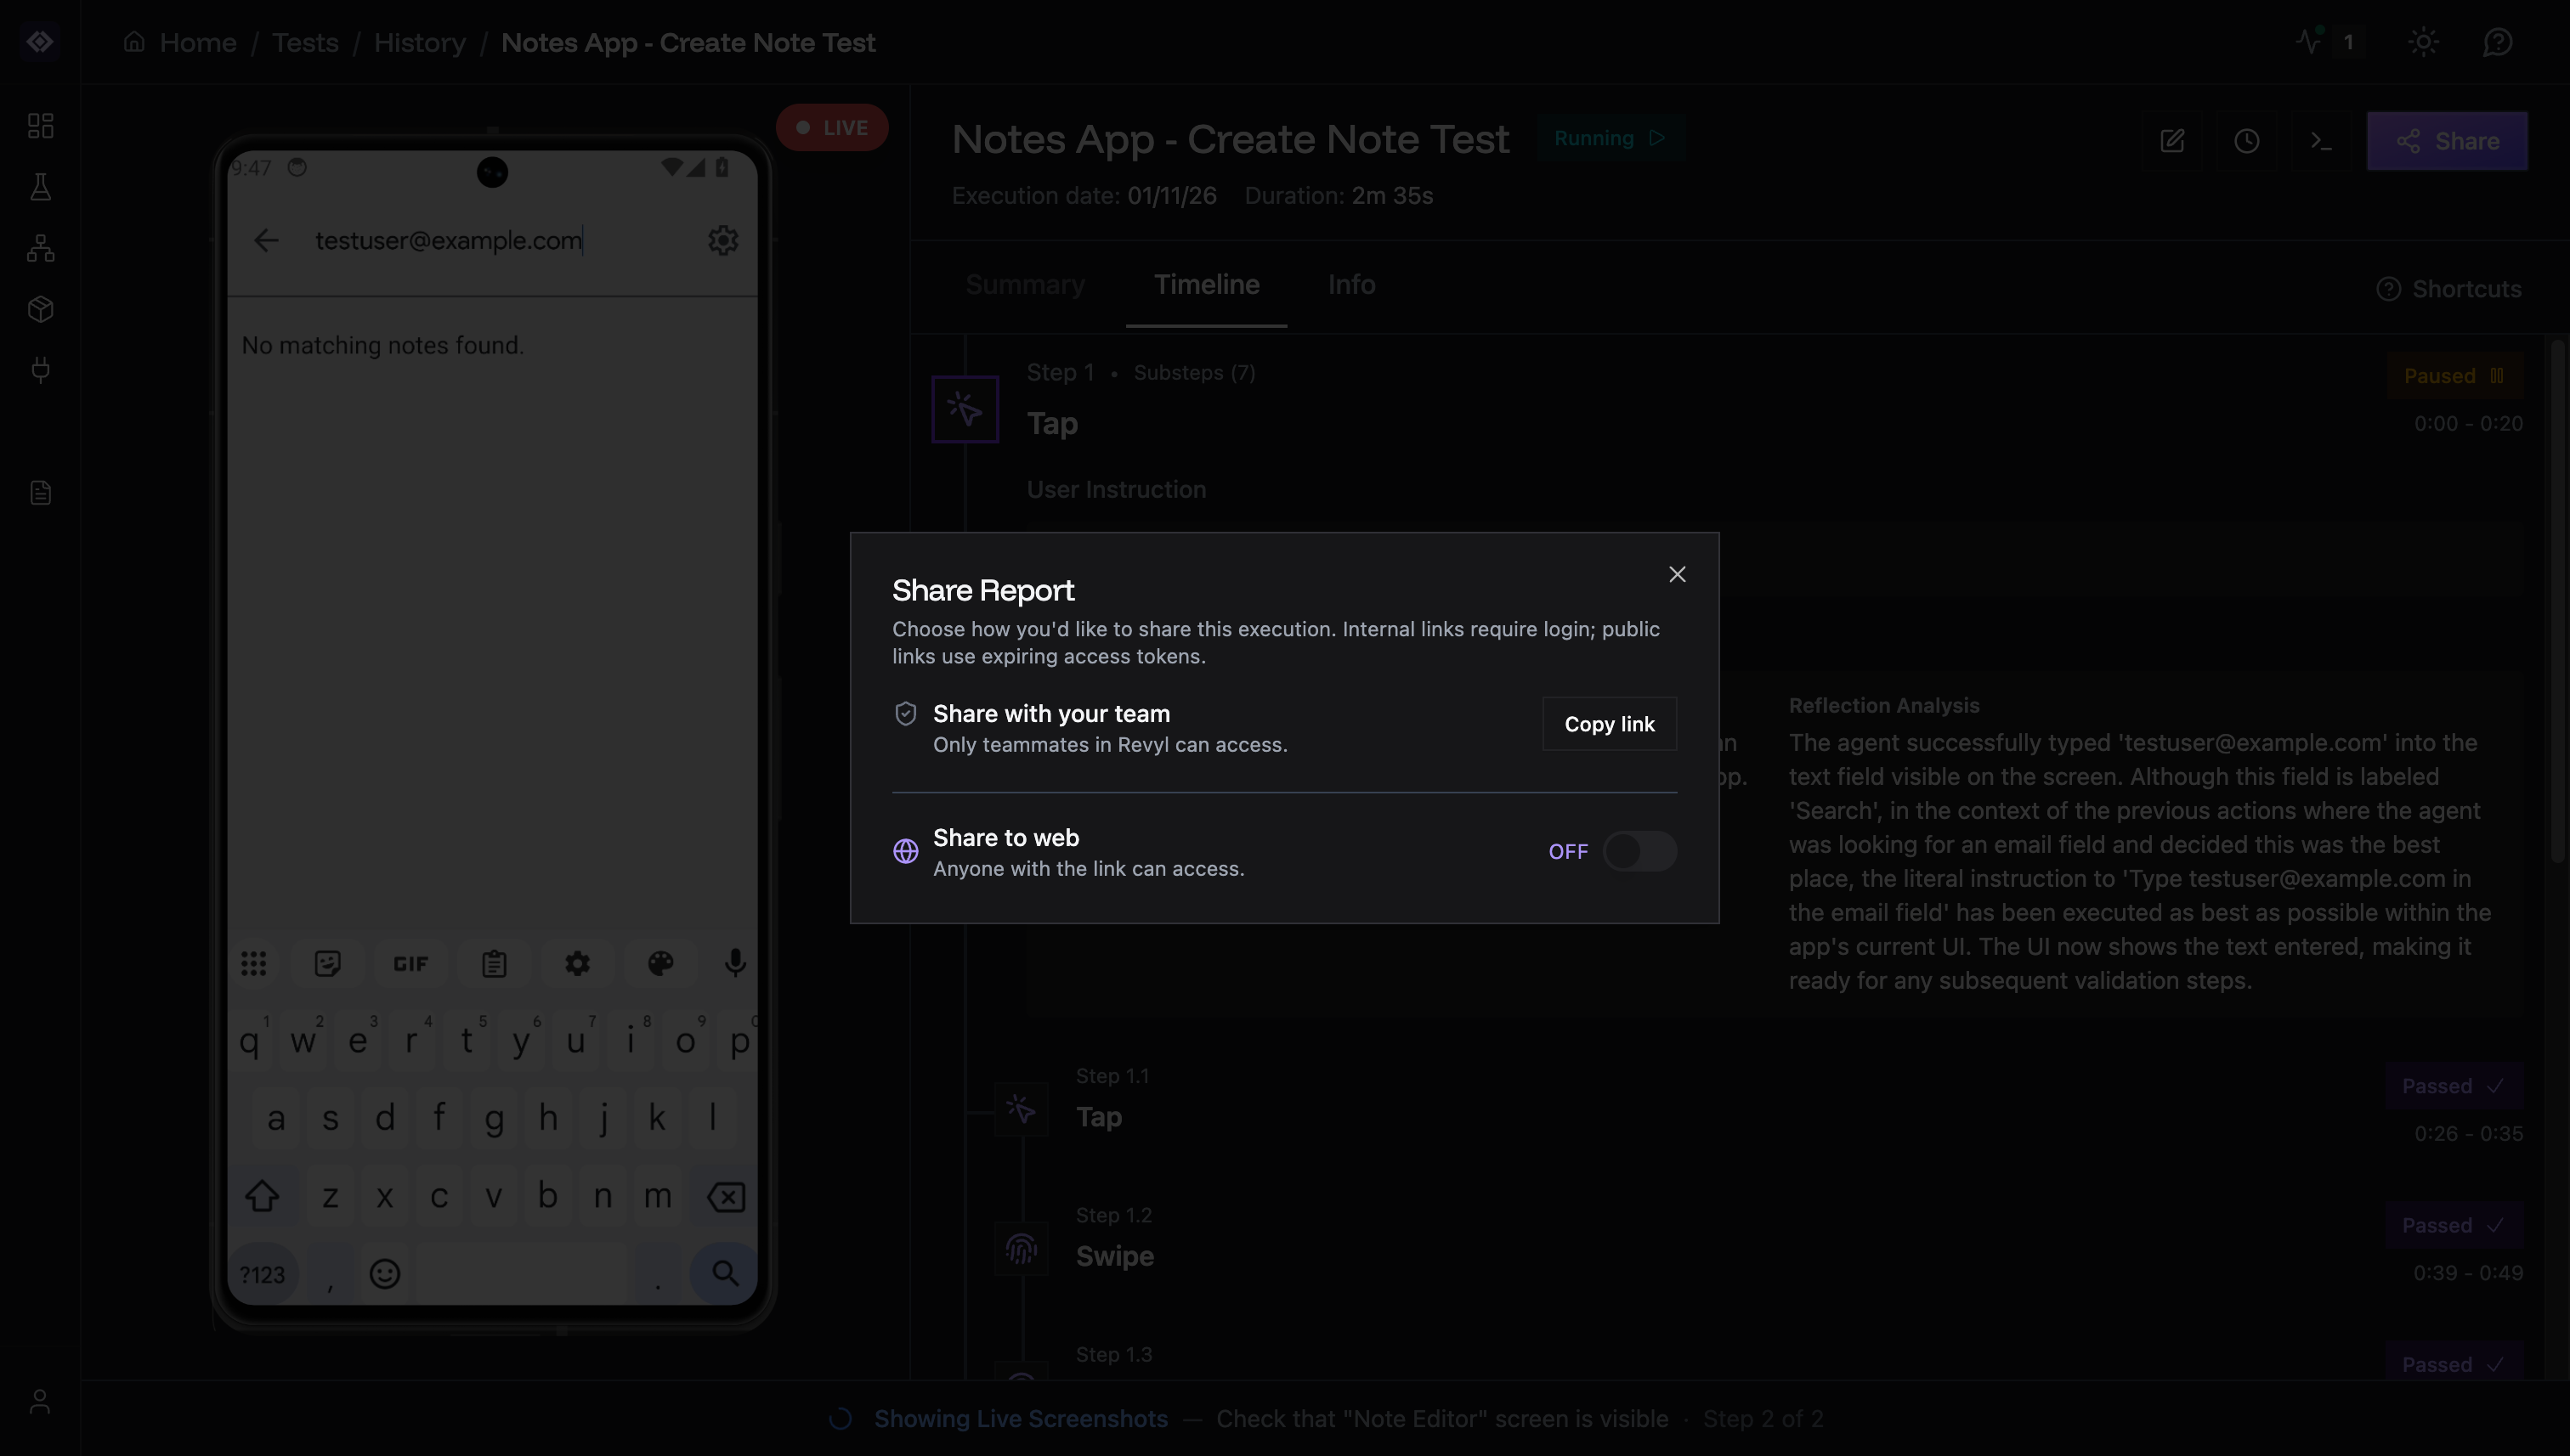Image resolution: width=2570 pixels, height=1456 pixels.
Task: Open the Info tab
Action: click(1351, 285)
